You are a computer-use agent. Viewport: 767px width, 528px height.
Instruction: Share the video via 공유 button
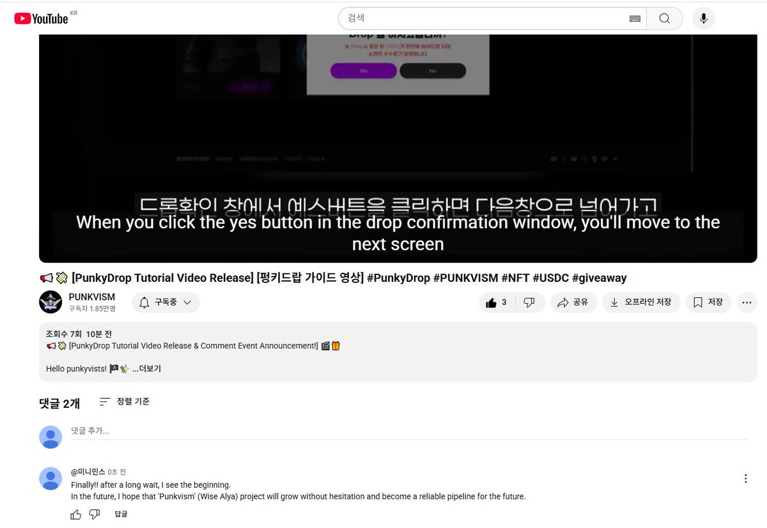573,302
